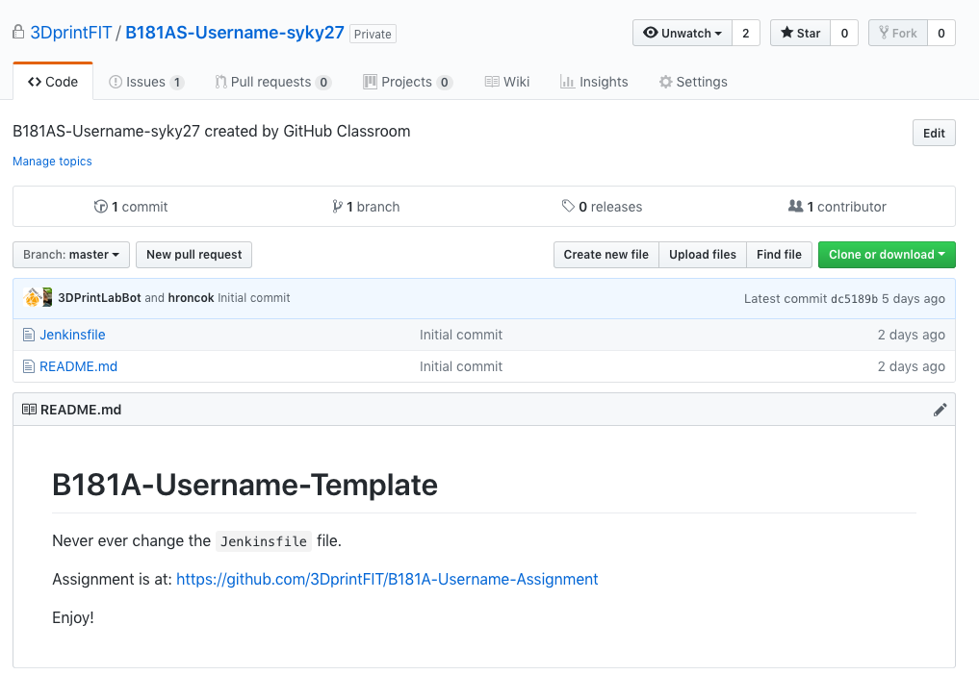Click the 3DPrintLabBot avatar thumbnail
Image resolution: width=979 pixels, height=675 pixels.
pos(33,297)
